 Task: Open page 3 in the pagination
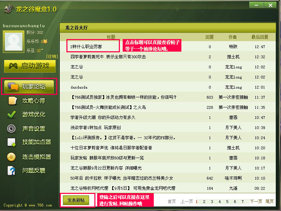[x=211, y=202]
